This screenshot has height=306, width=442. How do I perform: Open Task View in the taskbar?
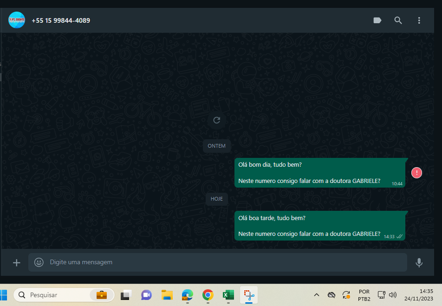click(126, 295)
